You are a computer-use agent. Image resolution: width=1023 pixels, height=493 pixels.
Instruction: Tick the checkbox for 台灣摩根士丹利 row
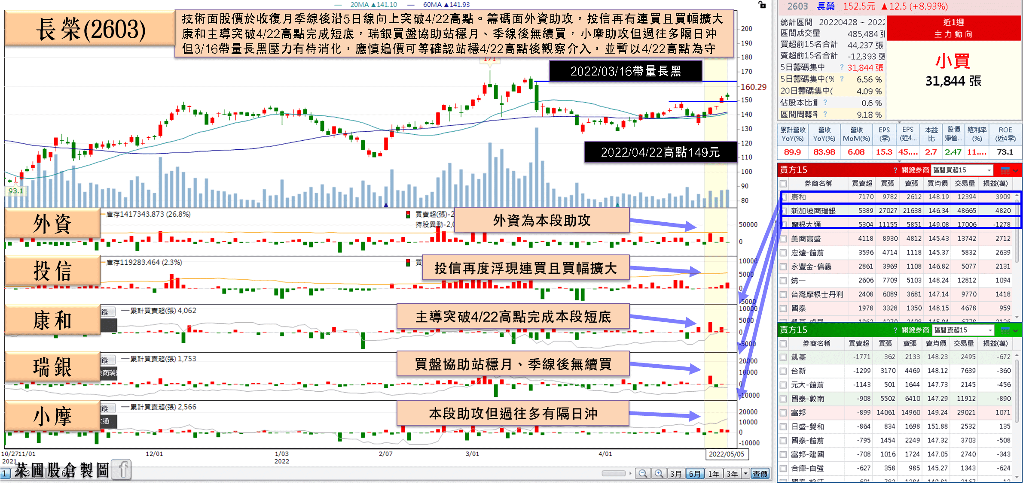coord(784,294)
